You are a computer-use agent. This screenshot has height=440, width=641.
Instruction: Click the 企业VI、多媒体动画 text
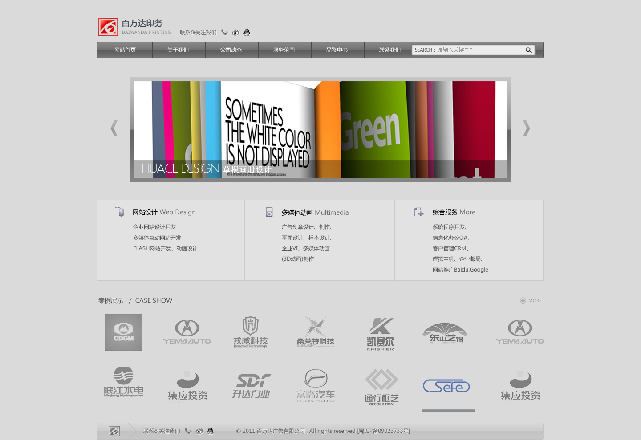click(306, 248)
